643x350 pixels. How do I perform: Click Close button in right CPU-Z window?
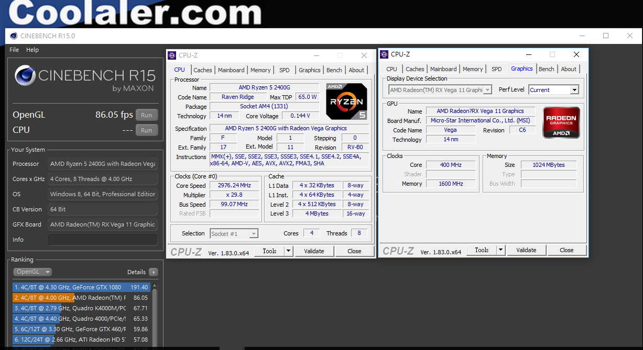[x=566, y=250]
